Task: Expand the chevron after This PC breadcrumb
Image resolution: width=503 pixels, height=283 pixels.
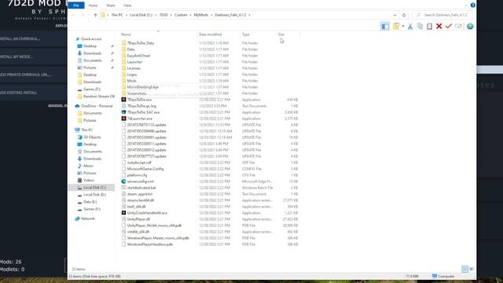Action: [127, 15]
